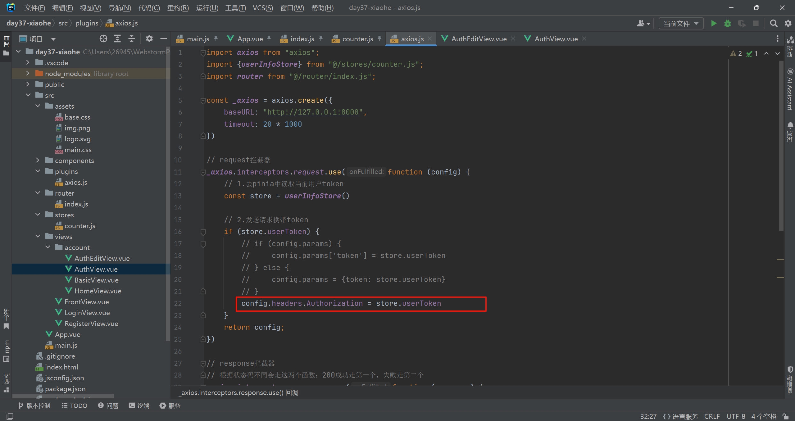Click the CRLF line separator status item

(x=712, y=416)
